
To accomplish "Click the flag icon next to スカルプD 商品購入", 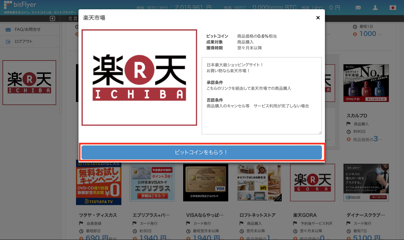I will point(349,124).
